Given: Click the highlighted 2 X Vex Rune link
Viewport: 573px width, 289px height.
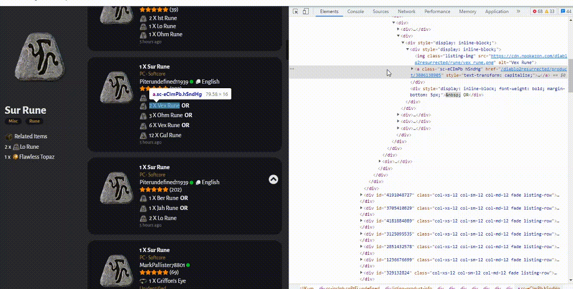Looking at the screenshot, I should pyautogui.click(x=164, y=105).
